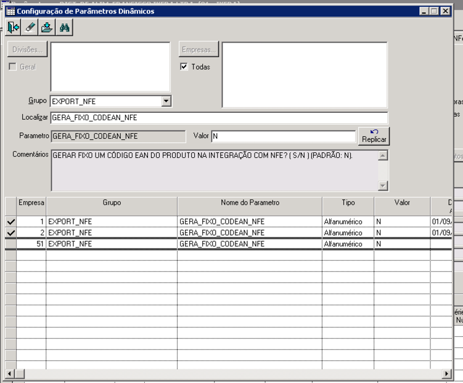463x383 pixels.
Task: Click GERA_FIXO_CODEAN_NFE in Empresa 51 row
Action: click(250, 244)
